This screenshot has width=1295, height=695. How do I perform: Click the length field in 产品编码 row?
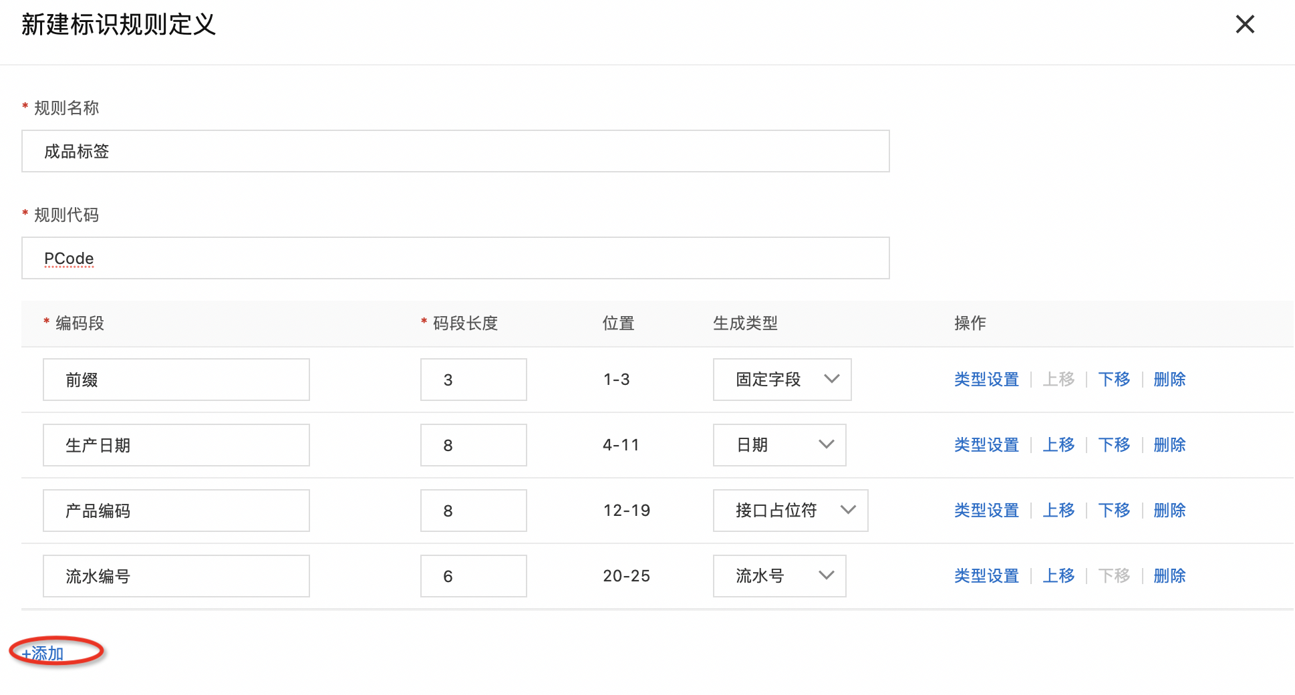[474, 511]
